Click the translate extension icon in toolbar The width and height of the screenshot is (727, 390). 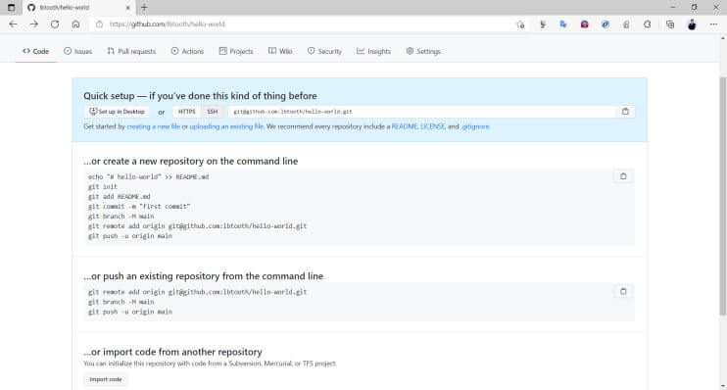[563, 24]
